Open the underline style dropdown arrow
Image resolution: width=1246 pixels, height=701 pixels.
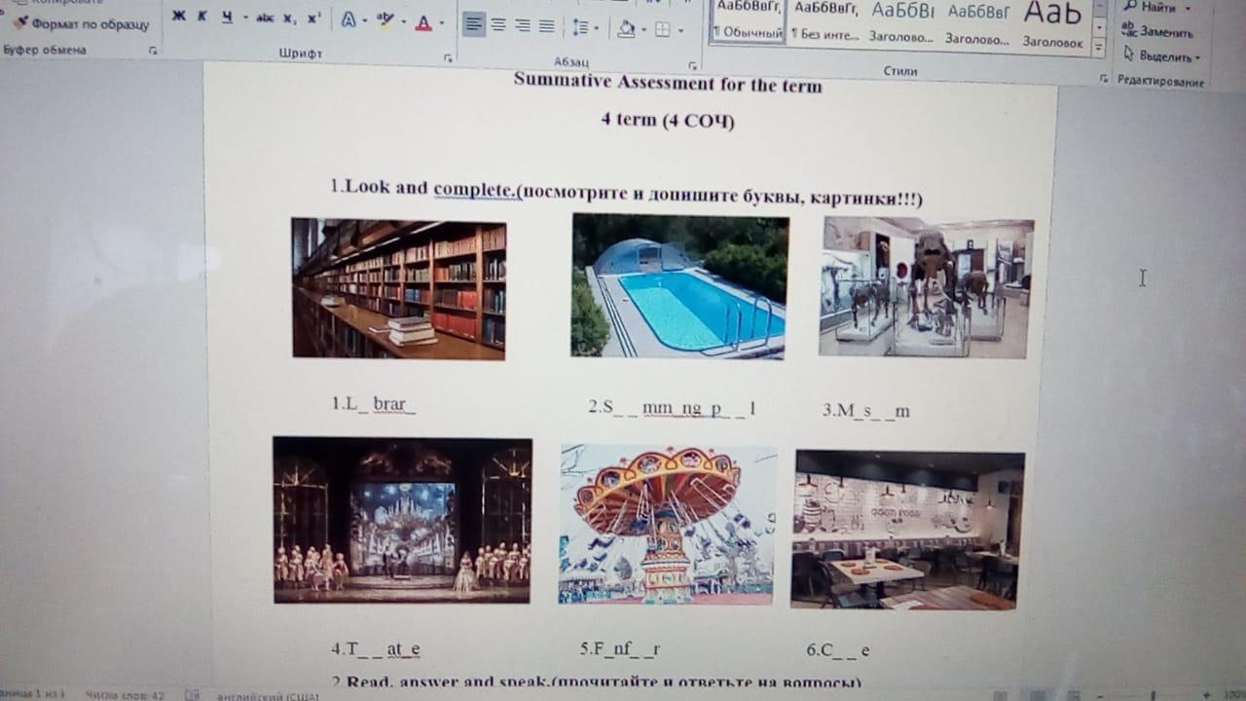(x=244, y=18)
